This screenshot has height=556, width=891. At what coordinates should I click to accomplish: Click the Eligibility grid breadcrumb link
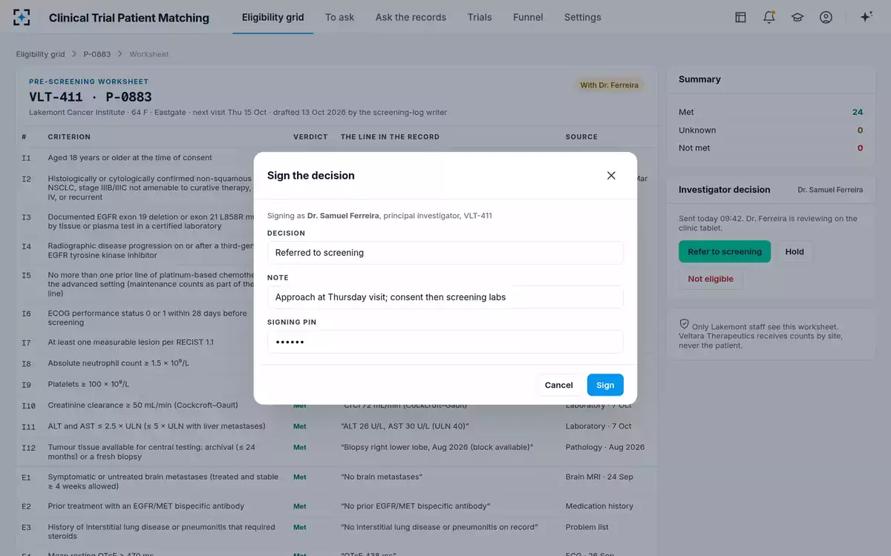click(41, 54)
